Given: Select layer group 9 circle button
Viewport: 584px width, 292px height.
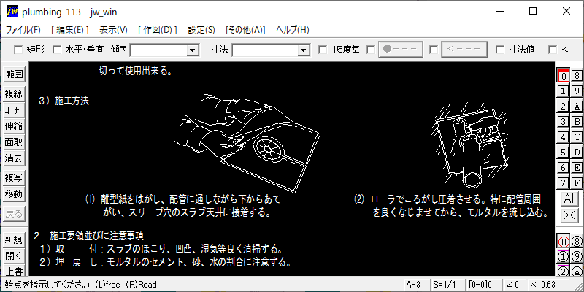Looking at the screenshot, I should click(577, 257).
